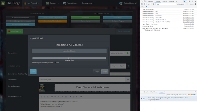
Task: Insert a quote via the quote icon
Action: pyautogui.click(x=52, y=97)
